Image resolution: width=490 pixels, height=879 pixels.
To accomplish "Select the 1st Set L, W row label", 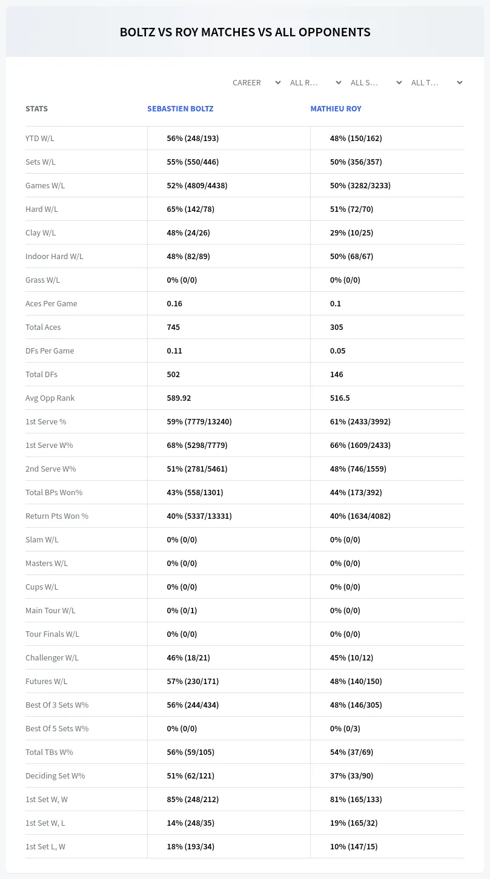I will [45, 846].
